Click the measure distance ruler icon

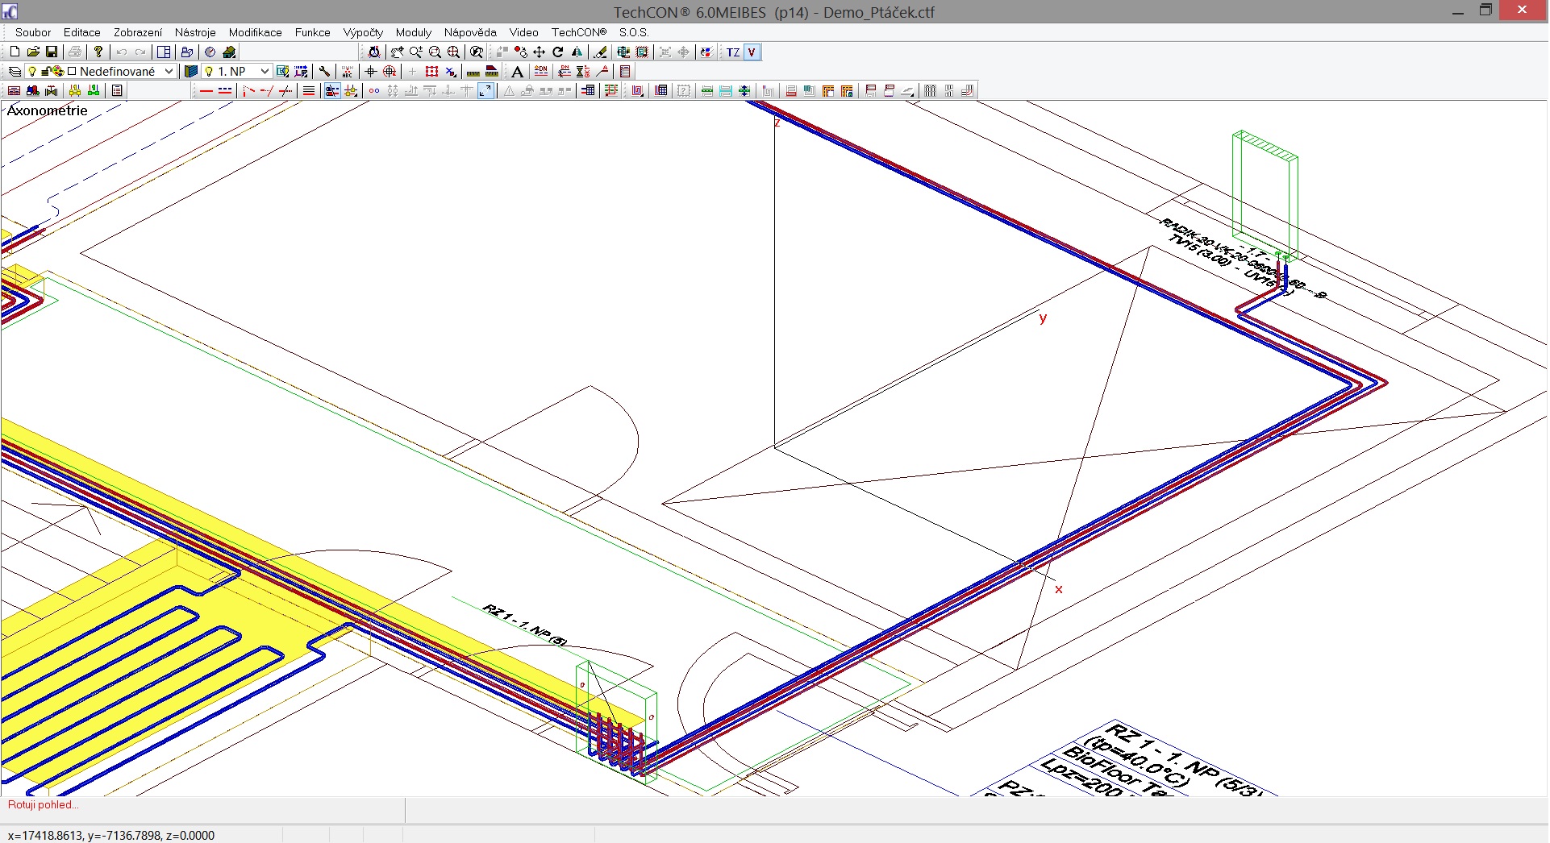coord(473,72)
